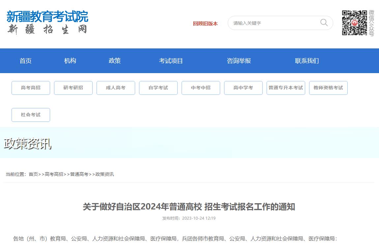Select the 教师资格考试 category button
The height and width of the screenshot is (247, 379).
tap(329, 88)
